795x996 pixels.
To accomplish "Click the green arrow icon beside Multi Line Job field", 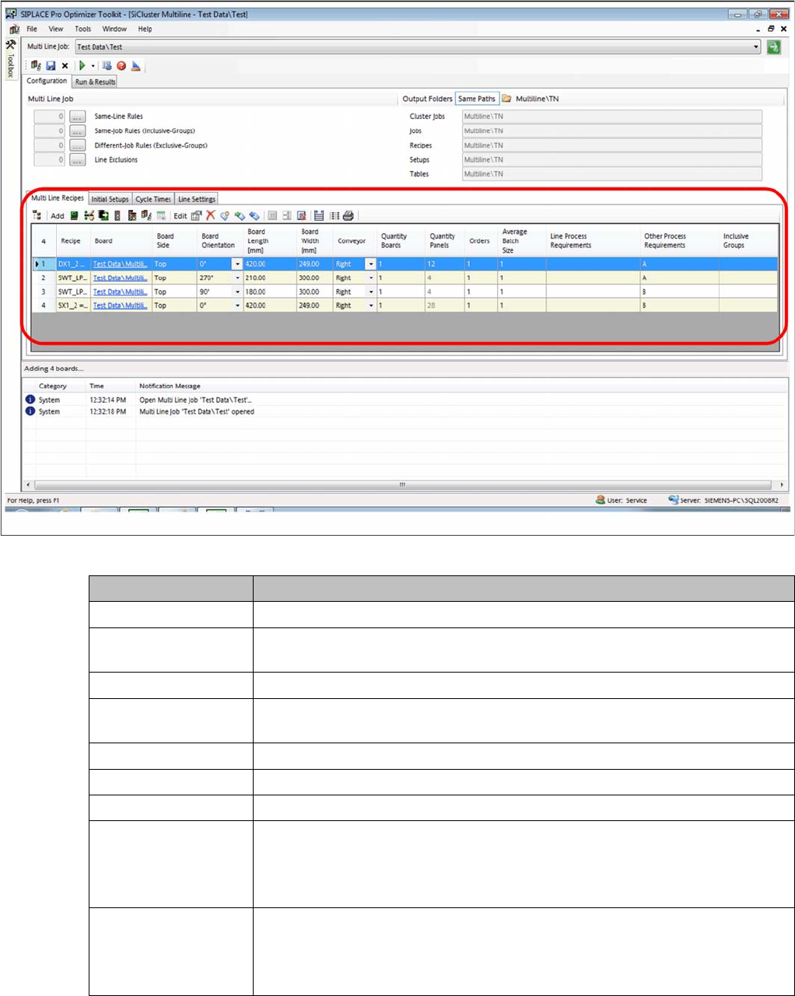I will [x=773, y=47].
